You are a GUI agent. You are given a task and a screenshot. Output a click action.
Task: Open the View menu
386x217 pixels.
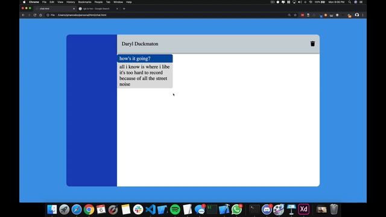coord(60,2)
